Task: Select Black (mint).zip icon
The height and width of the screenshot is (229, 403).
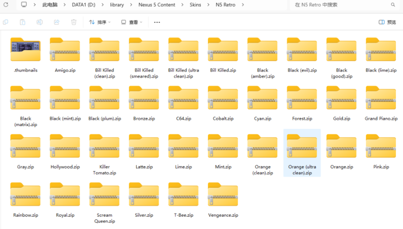Action: [x=65, y=98]
